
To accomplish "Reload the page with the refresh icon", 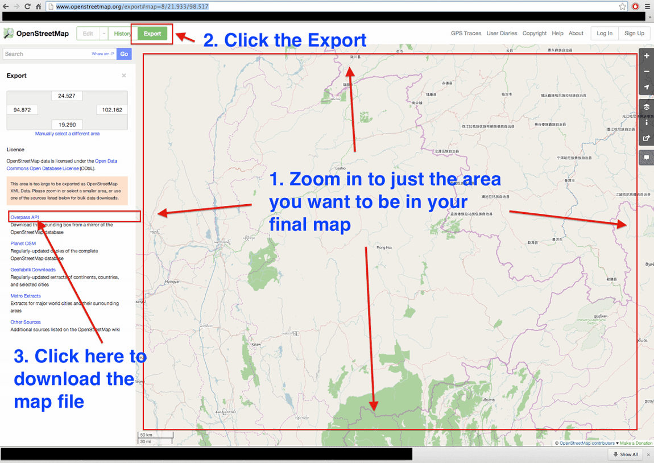I will [x=27, y=6].
